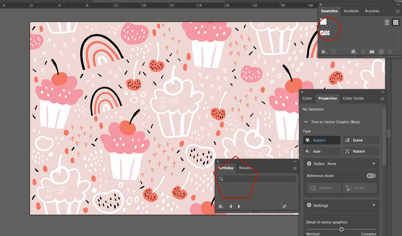Image resolution: width=402 pixels, height=236 pixels.
Task: Load next swatch library arrow
Action: pyautogui.click(x=239, y=207)
